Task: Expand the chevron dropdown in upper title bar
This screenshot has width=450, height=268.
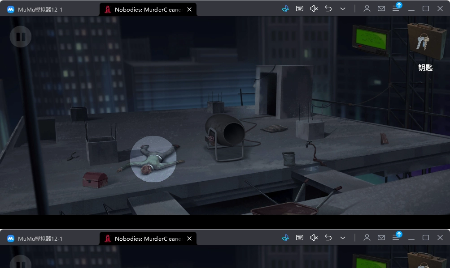Action: (x=343, y=9)
